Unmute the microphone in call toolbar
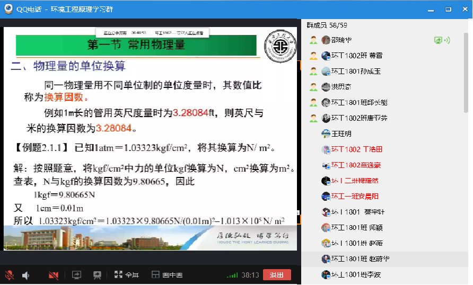Screen dimensions: 473x285 [9, 275]
